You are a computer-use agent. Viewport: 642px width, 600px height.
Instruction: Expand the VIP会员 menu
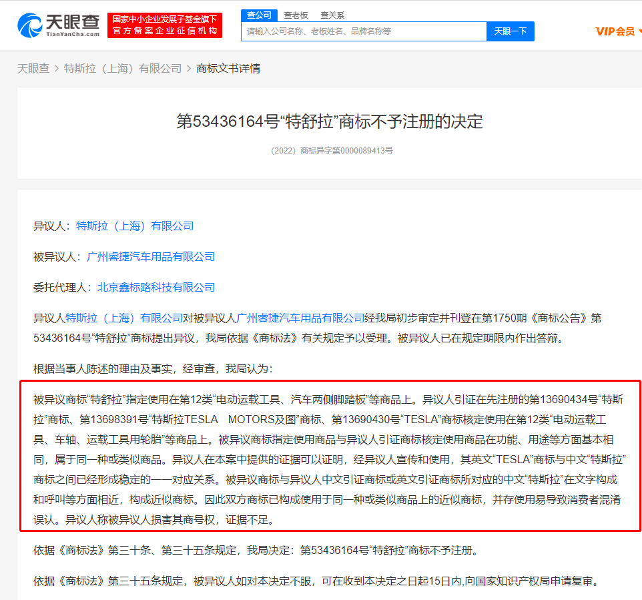coord(618,31)
